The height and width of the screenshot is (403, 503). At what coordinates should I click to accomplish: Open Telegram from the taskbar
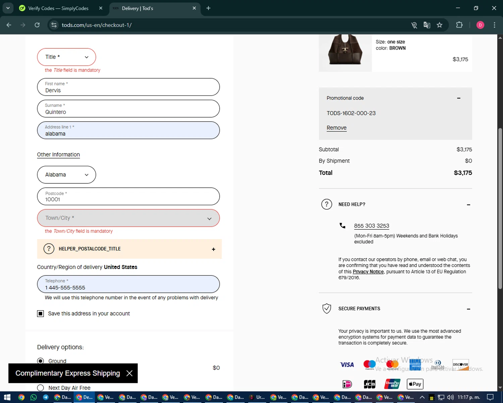pyautogui.click(x=46, y=397)
